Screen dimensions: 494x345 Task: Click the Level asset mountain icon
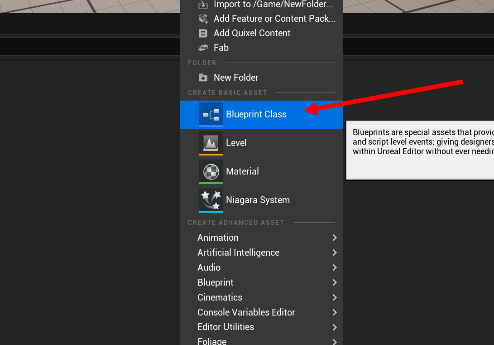211,143
